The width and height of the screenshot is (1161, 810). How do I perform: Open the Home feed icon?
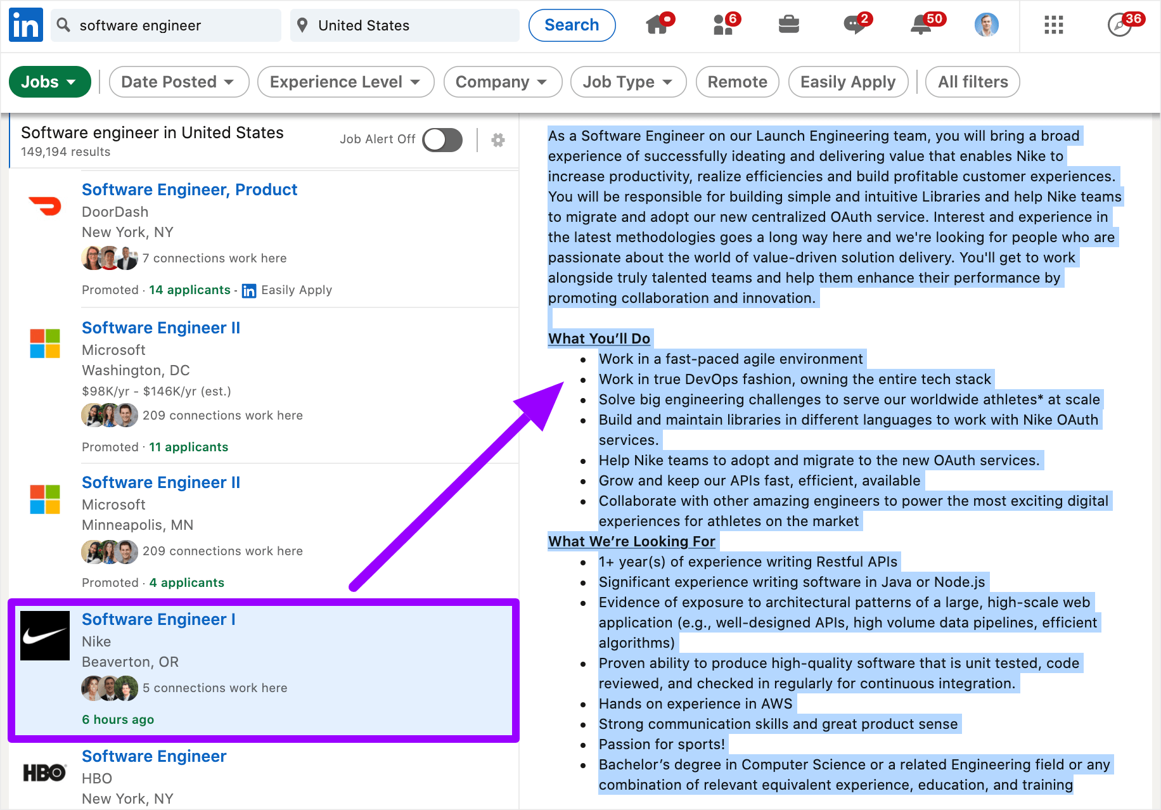coord(657,25)
